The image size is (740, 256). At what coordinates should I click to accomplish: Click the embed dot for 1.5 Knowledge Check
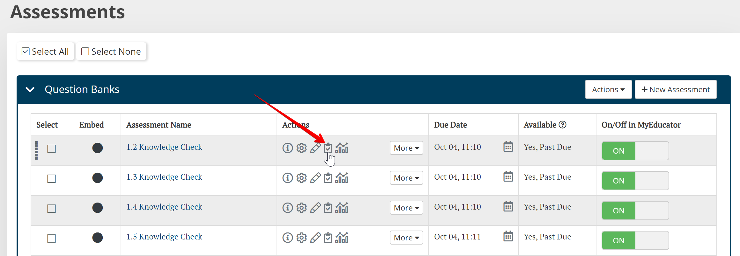click(x=98, y=238)
